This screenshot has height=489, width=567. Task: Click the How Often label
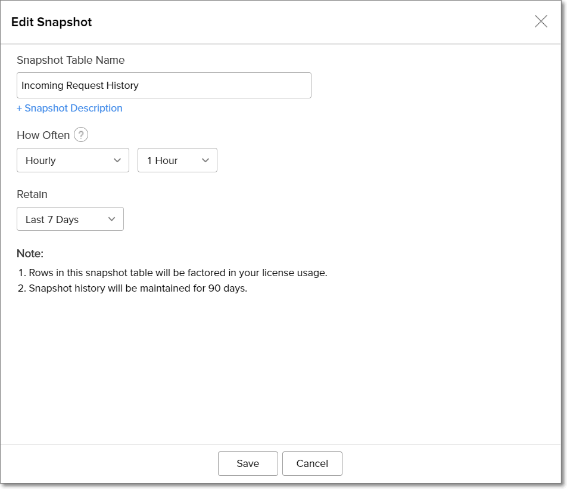point(43,135)
